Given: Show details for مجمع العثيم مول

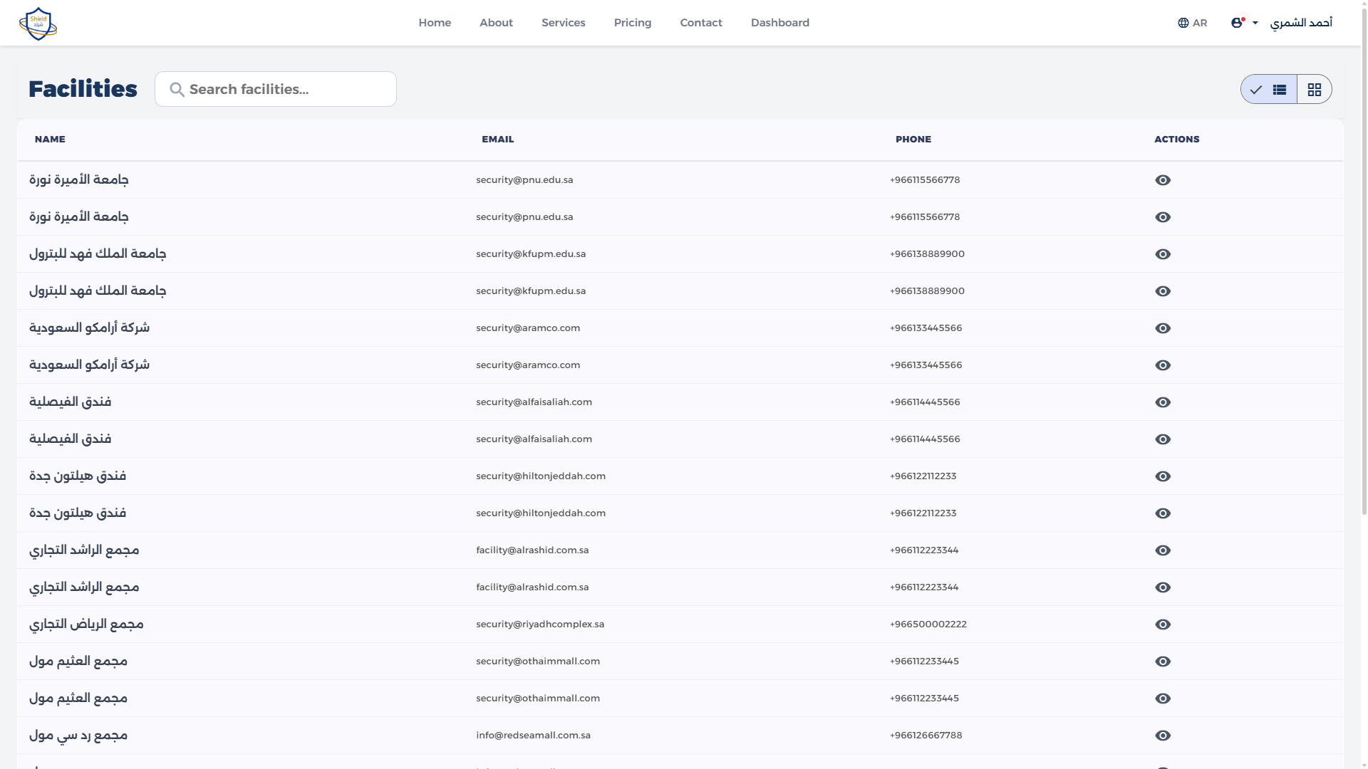Looking at the screenshot, I should [1163, 661].
